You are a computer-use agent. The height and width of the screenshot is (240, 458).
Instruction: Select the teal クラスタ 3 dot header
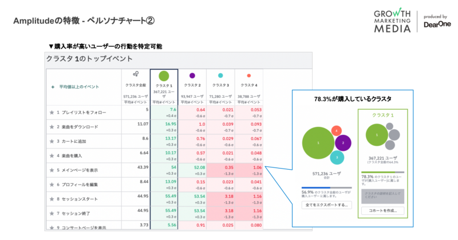(220, 75)
